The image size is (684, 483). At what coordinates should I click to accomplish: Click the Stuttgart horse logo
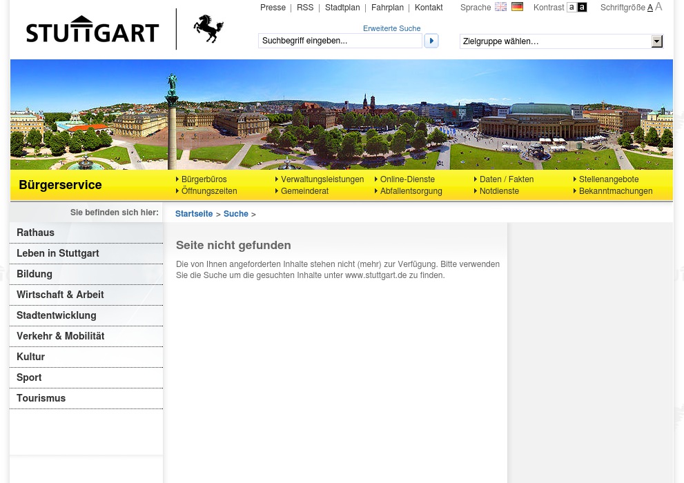(x=208, y=29)
